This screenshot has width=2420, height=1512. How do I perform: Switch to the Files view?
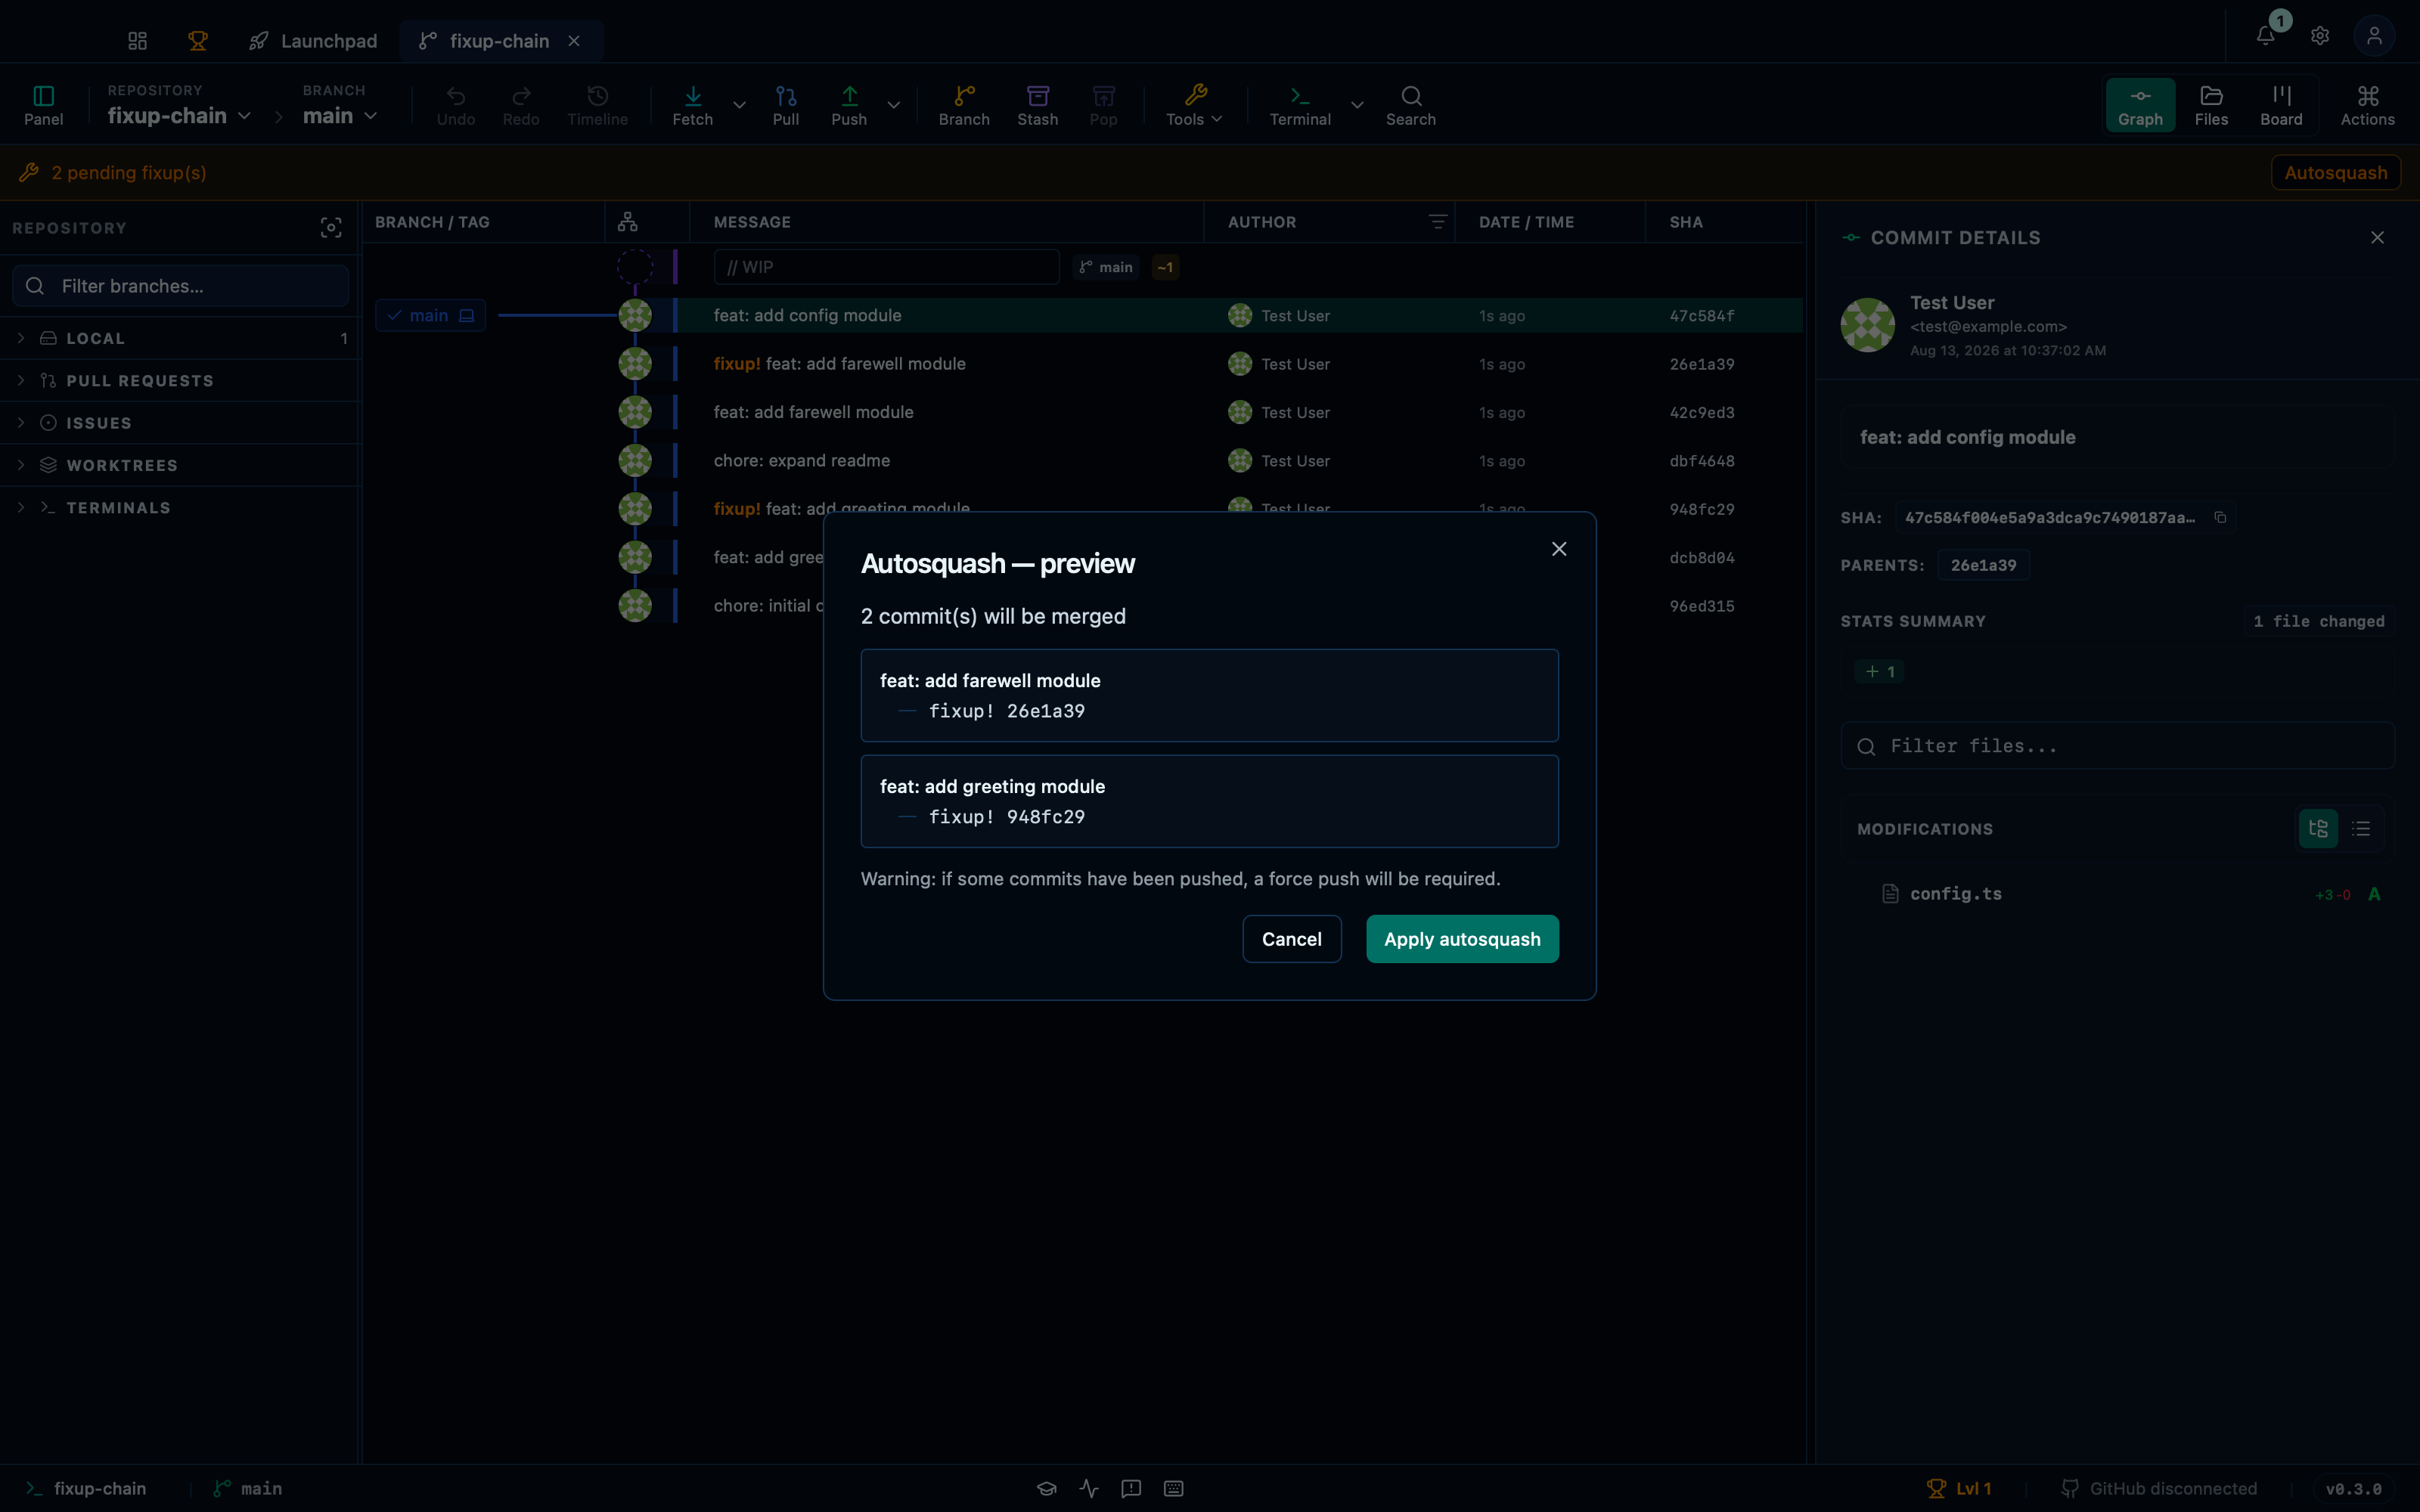[2212, 105]
